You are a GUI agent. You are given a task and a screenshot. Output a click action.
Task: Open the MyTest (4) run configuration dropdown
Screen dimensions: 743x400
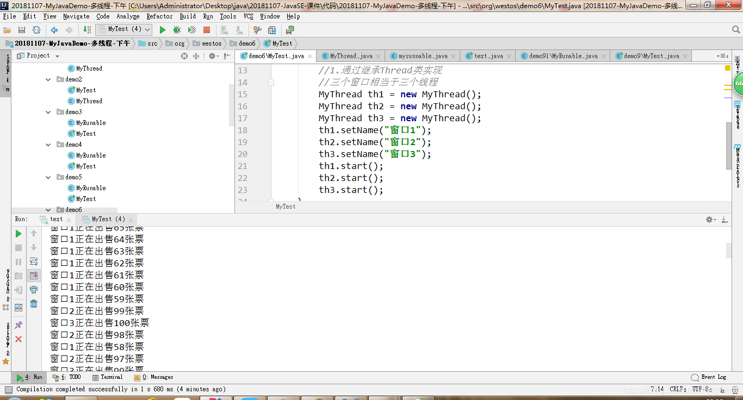click(123, 29)
